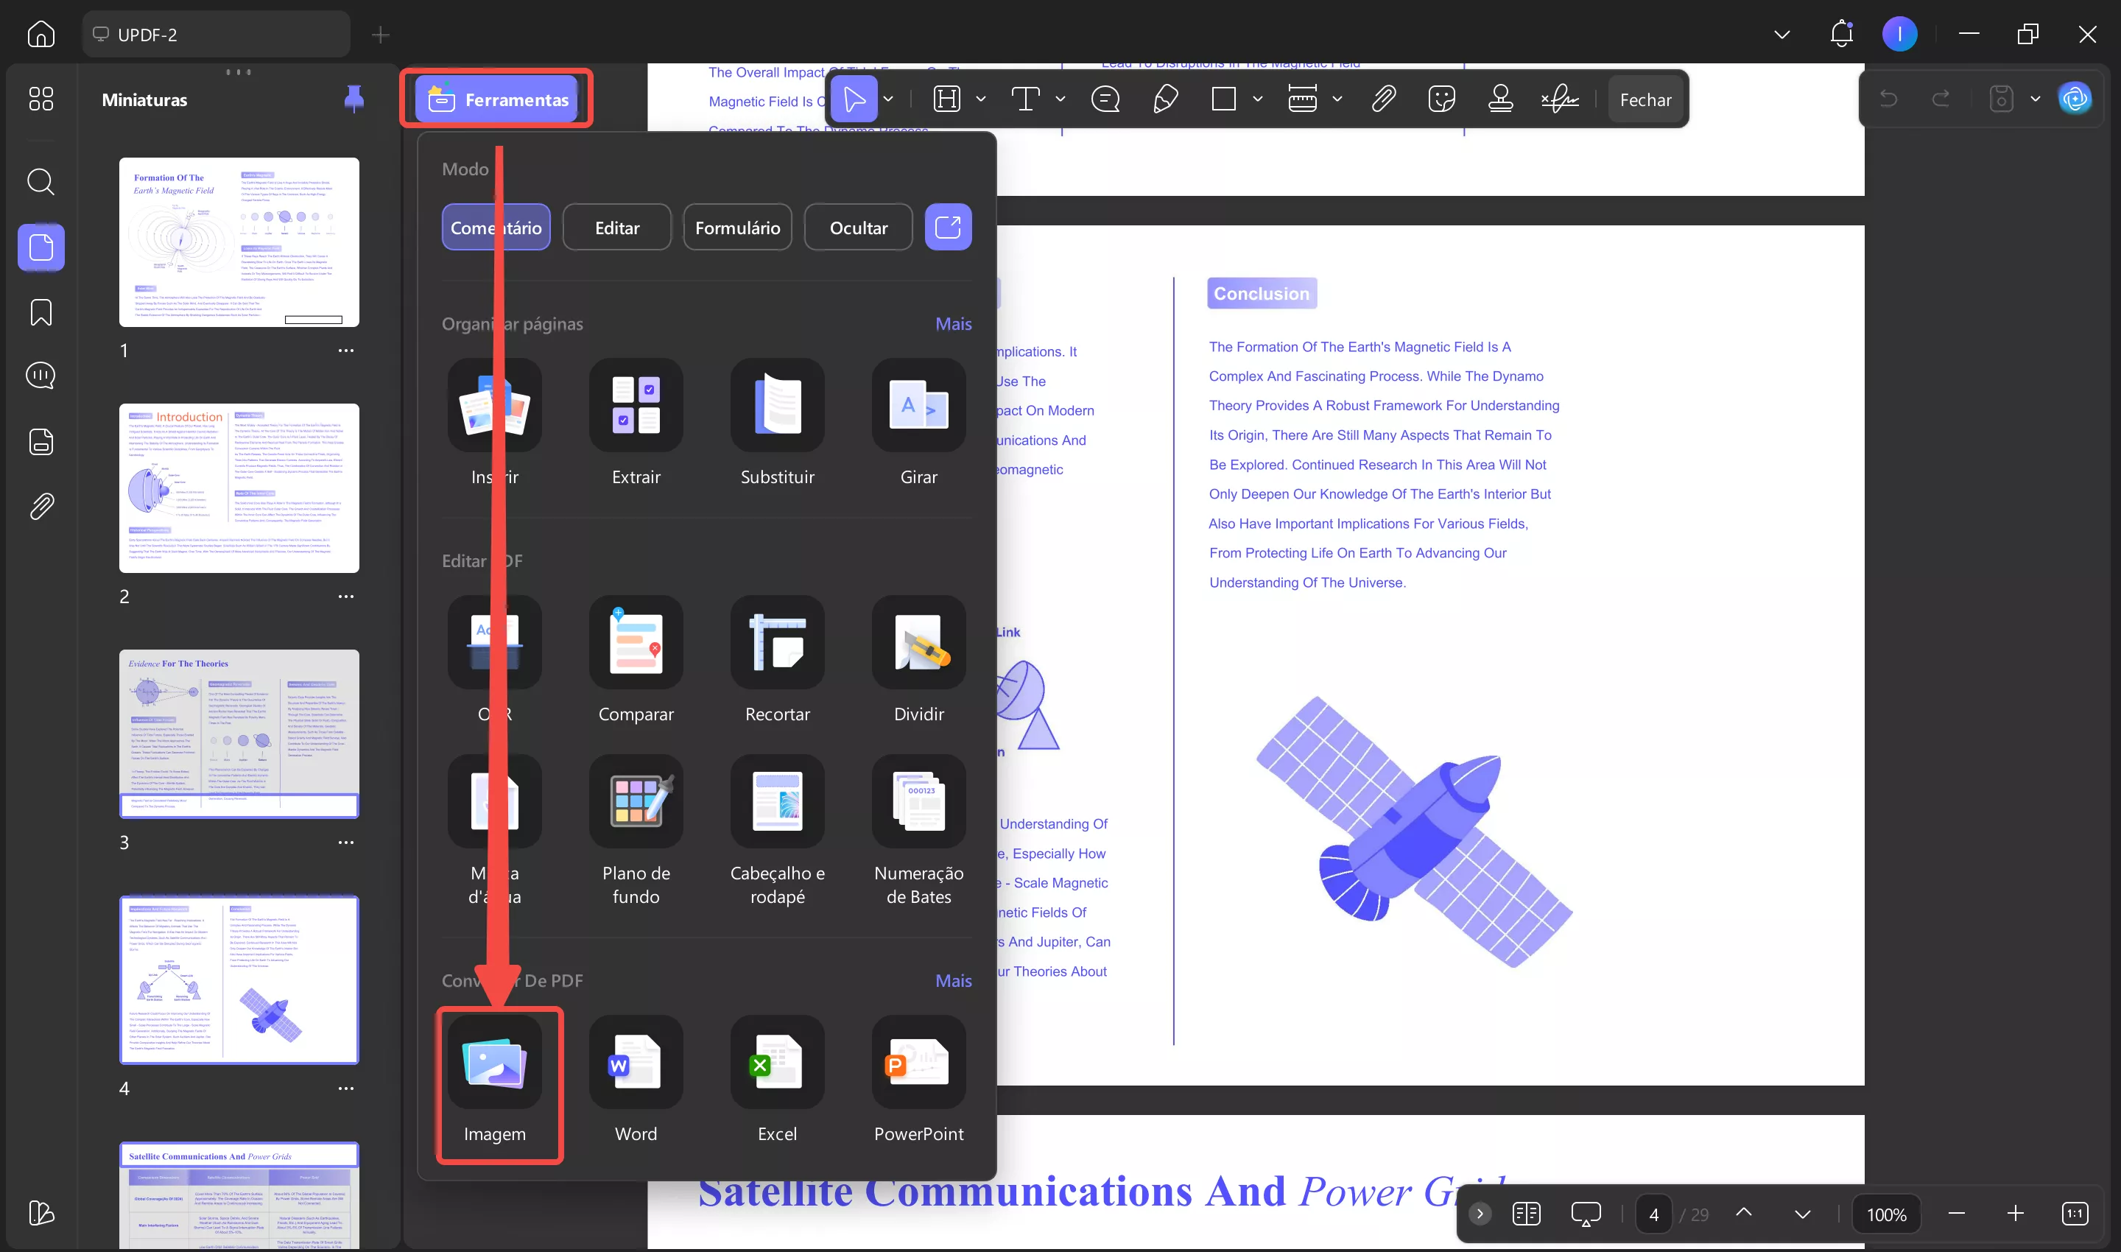
Task: Open the comment bubble tool
Action: pyautogui.click(x=1105, y=99)
